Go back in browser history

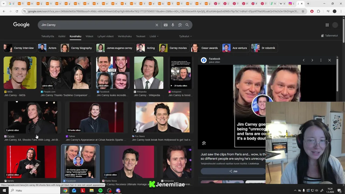point(4,11)
